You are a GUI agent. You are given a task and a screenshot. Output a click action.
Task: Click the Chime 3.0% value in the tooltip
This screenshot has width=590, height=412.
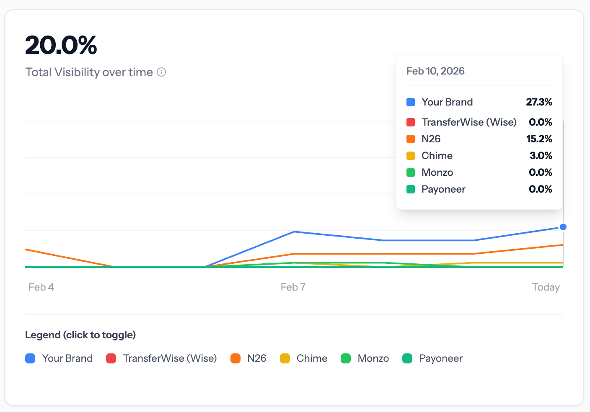tap(541, 156)
